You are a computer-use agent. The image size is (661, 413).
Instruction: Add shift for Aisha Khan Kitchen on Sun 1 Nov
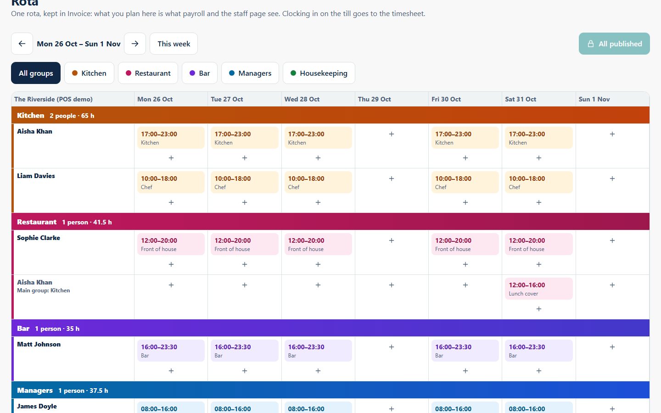coord(612,134)
